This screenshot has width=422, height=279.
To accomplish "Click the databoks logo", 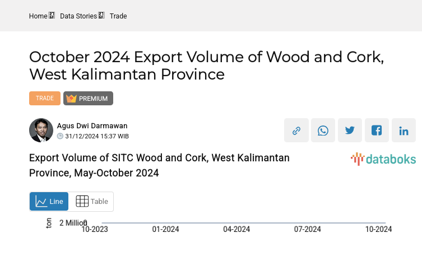I will 383,159.
